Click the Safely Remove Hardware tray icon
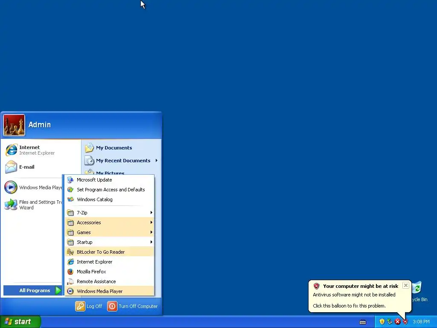This screenshot has height=328, width=437. pos(390,322)
